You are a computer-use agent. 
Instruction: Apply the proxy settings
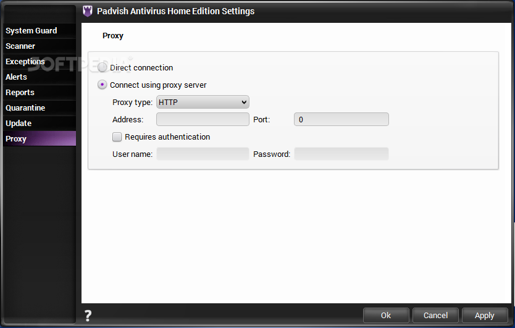point(485,316)
